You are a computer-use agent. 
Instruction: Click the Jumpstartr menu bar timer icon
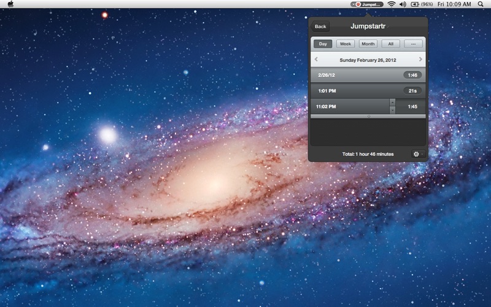[x=366, y=4]
